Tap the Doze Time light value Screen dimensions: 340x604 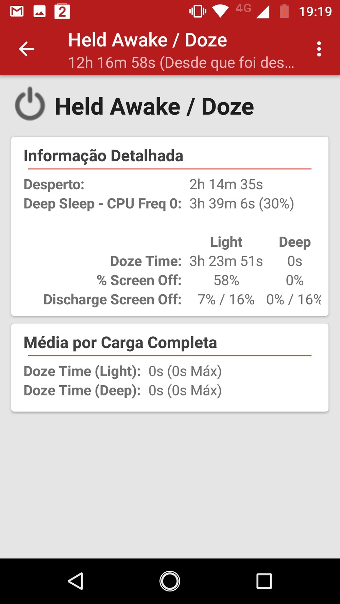[226, 261]
